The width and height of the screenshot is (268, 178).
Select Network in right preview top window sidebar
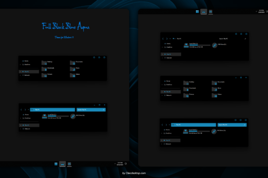click(x=168, y=58)
